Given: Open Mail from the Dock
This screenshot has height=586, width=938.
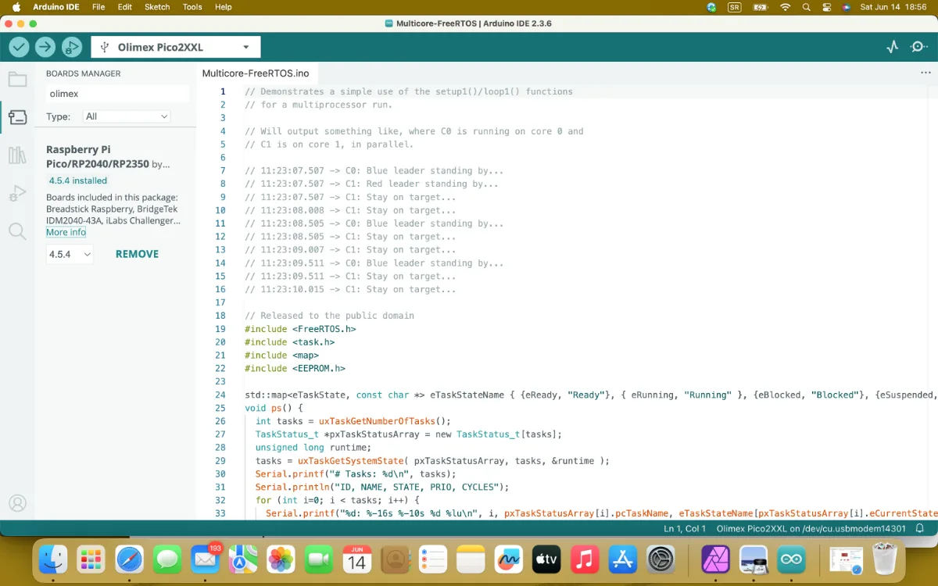Looking at the screenshot, I should pos(206,559).
